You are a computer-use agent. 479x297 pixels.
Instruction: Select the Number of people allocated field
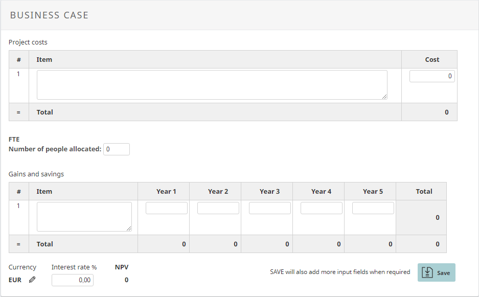pos(116,149)
